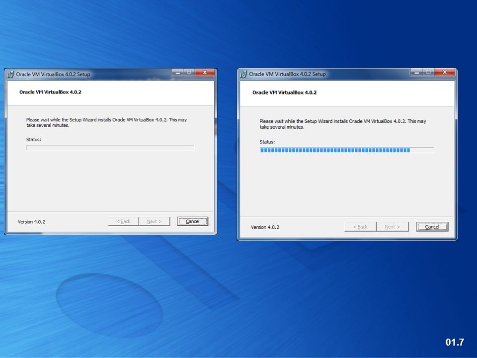Click 'Version 4.0.2' text in right window
Screen dimensions: 477x358
[265, 227]
